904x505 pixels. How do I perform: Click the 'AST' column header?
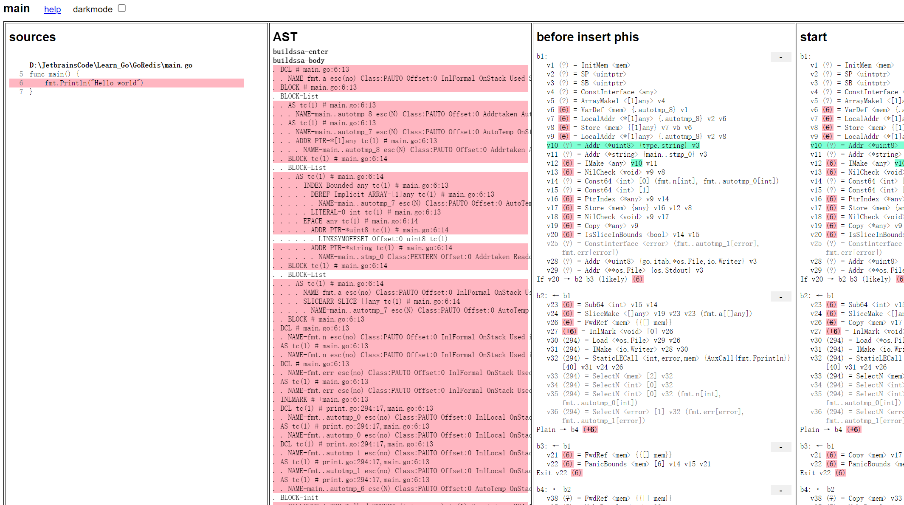[285, 37]
